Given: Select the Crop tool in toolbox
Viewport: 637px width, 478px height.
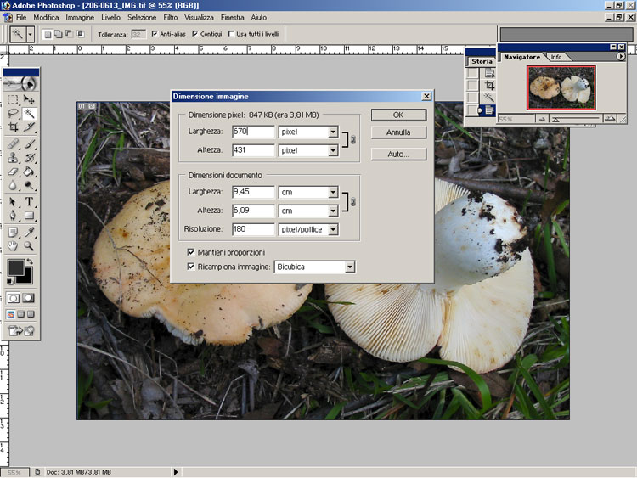Looking at the screenshot, I should pyautogui.click(x=13, y=127).
